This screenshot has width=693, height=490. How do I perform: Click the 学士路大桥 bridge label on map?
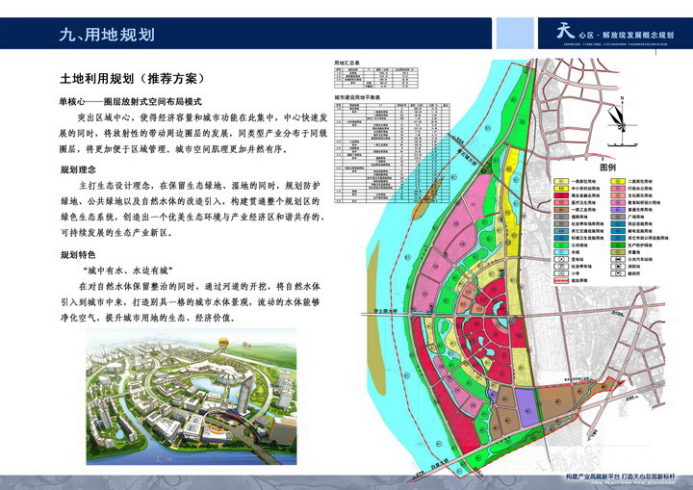pyautogui.click(x=385, y=311)
